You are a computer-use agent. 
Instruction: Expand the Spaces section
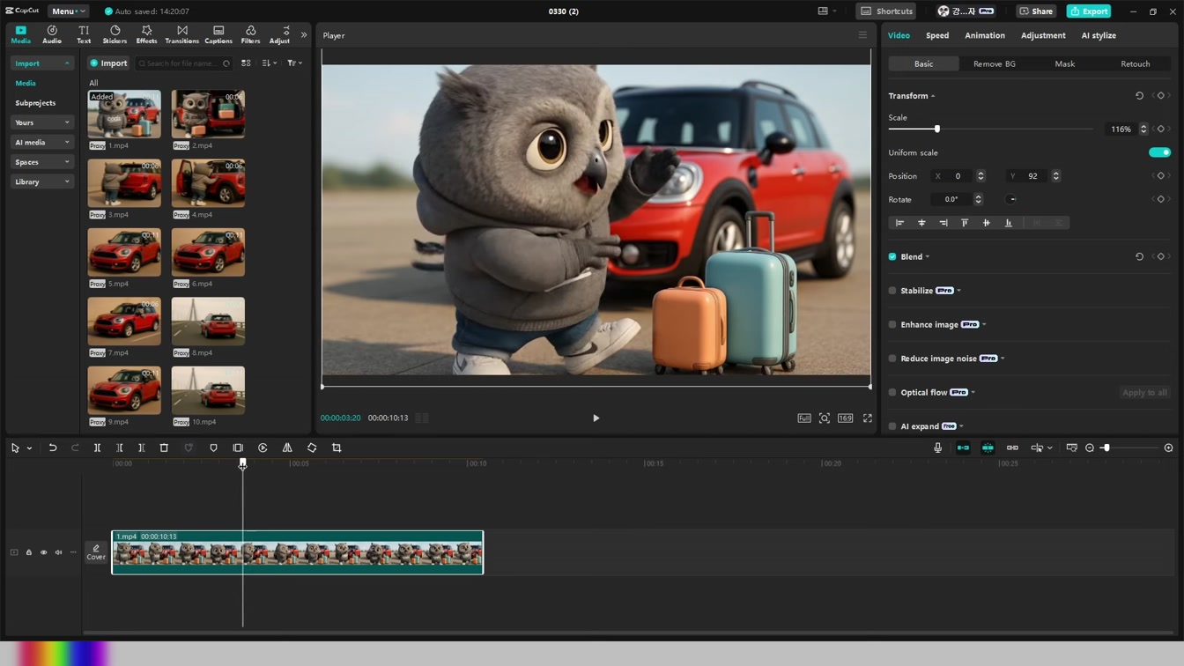41,162
